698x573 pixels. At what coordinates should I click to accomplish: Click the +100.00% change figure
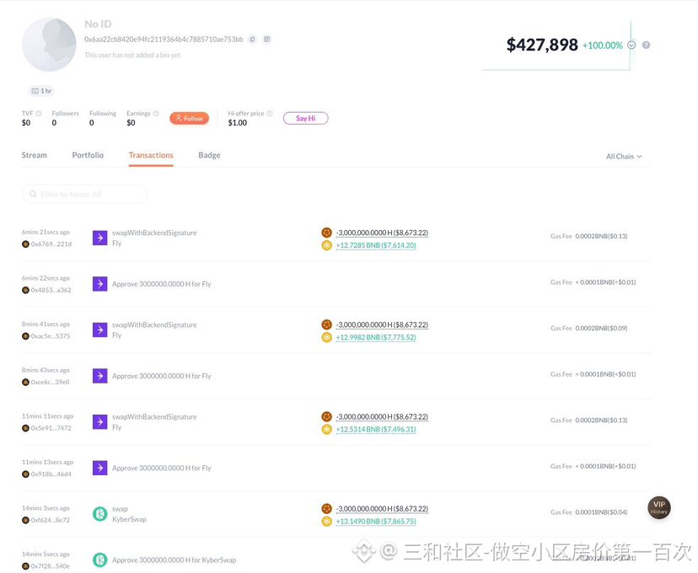coord(602,46)
